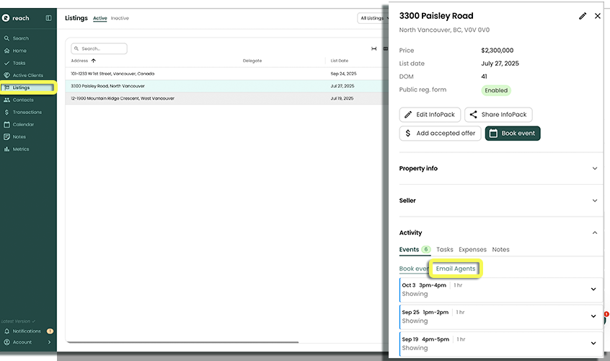Switch to the Expenses tab under Activity
The width and height of the screenshot is (610, 361).
click(472, 250)
